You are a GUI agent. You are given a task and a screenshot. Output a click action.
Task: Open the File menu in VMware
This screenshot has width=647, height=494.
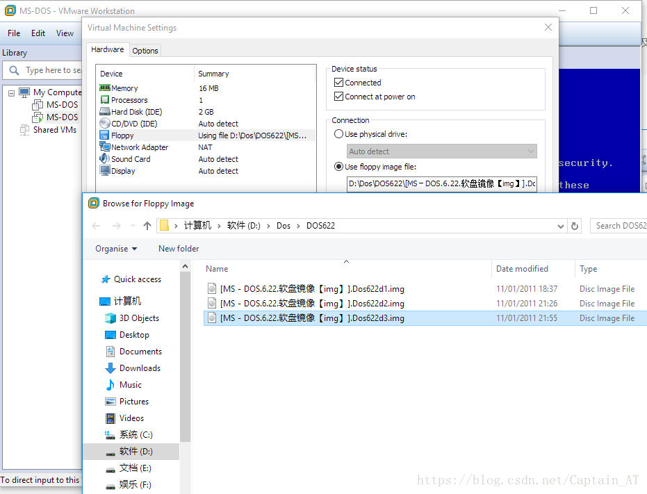pos(14,33)
